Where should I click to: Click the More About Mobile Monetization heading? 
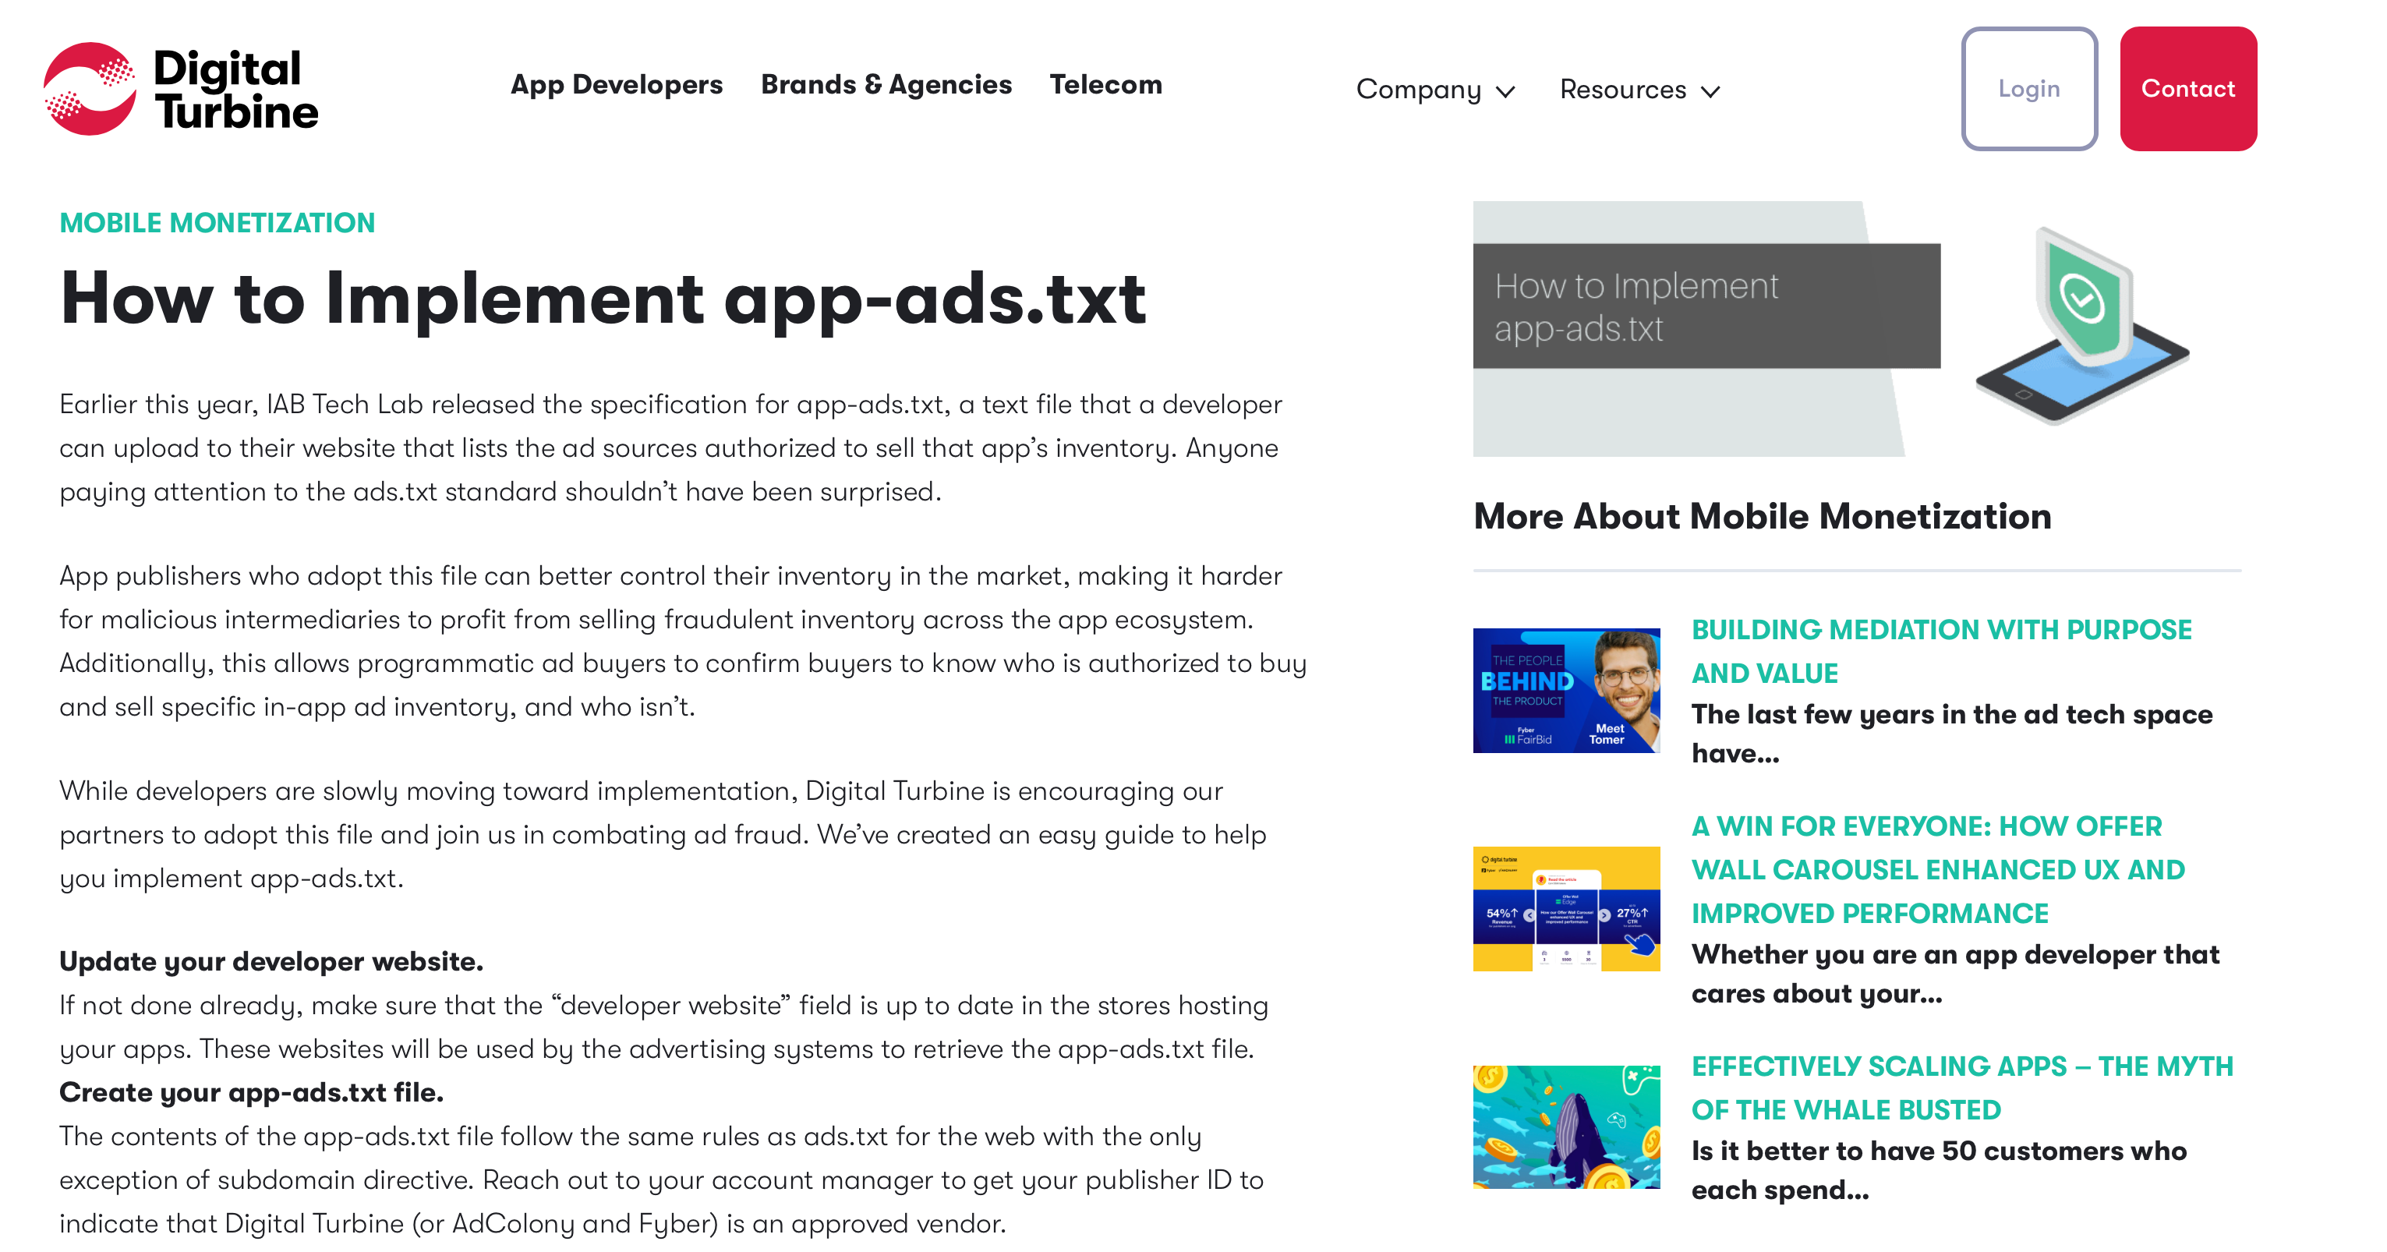coord(1762,516)
